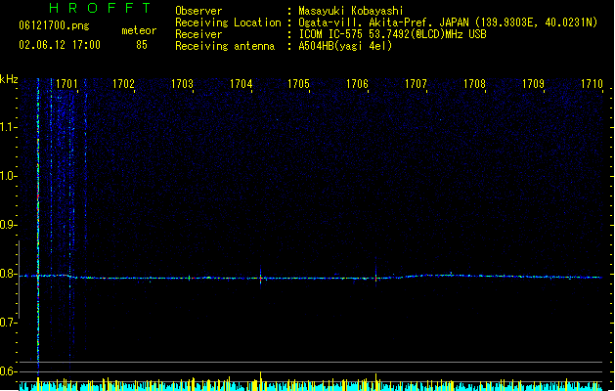Click the 1704 time marker

(x=241, y=84)
